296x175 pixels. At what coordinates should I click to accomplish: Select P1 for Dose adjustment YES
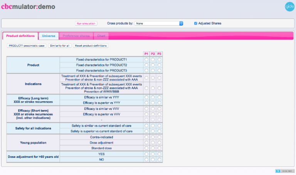point(146,154)
